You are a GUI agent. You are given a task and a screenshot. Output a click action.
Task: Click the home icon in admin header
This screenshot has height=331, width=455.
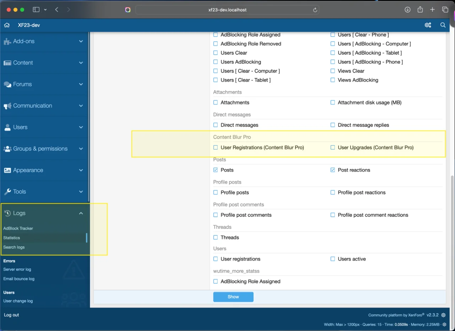coord(7,25)
